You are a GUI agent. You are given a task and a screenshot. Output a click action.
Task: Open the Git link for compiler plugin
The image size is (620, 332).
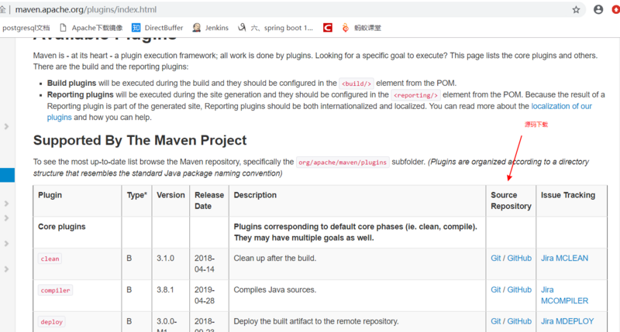point(496,289)
